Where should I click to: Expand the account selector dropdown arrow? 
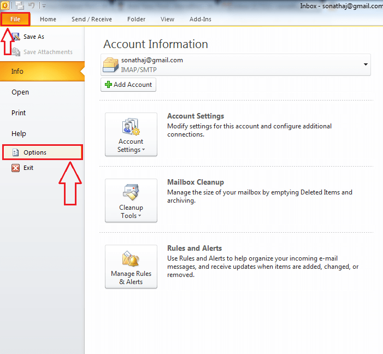tap(366, 64)
